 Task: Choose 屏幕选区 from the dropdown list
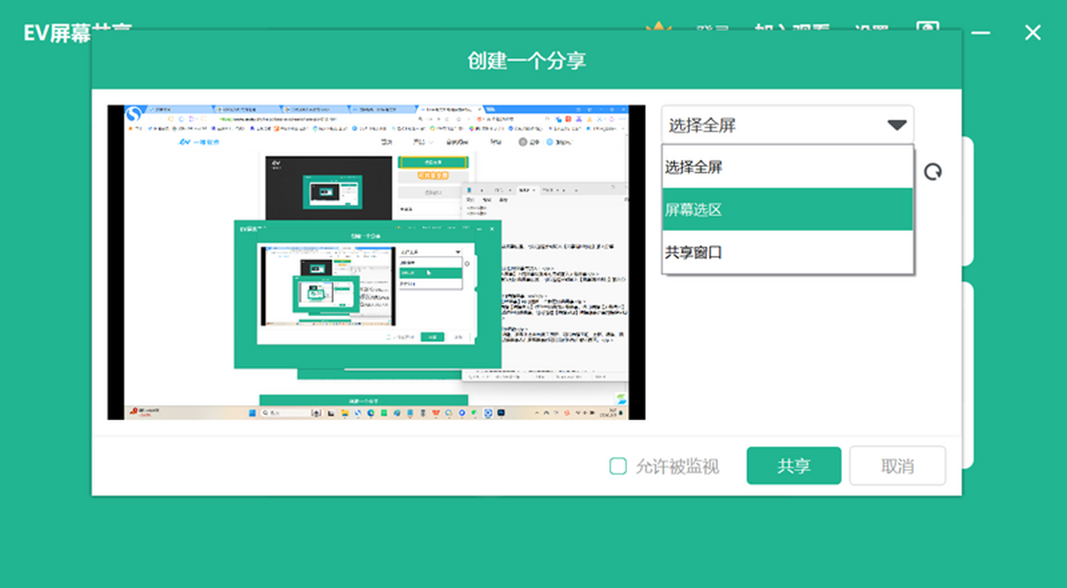[x=788, y=210]
